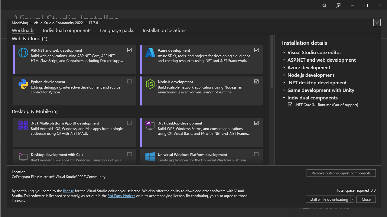Image resolution: width=387 pixels, height=217 pixels.
Task: Click Remove out-of-support components button
Action: tap(341, 173)
